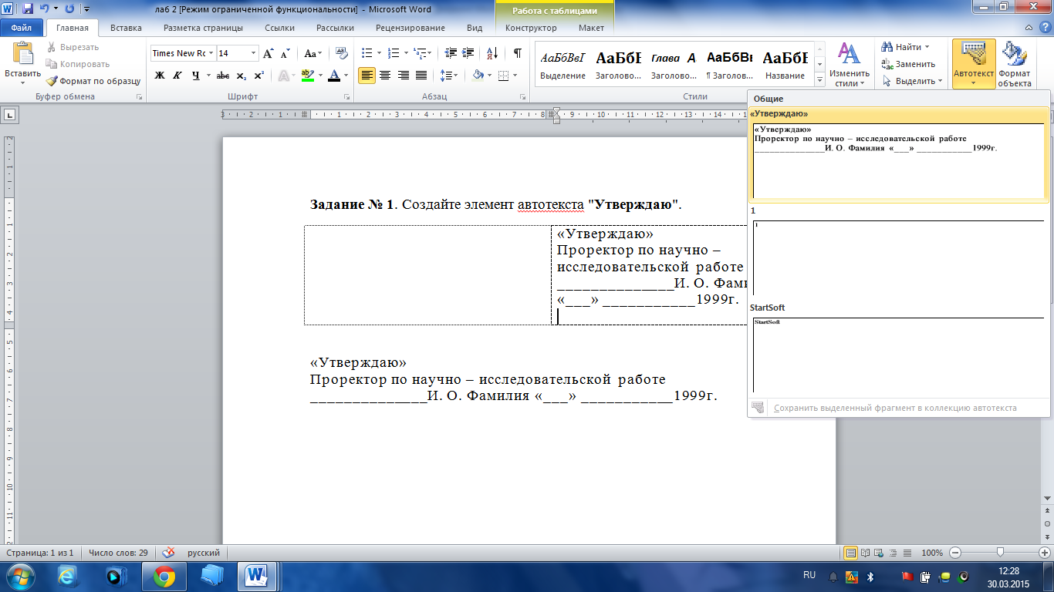
Task: Apply strikethrough (abc) formatting
Action: tap(223, 76)
